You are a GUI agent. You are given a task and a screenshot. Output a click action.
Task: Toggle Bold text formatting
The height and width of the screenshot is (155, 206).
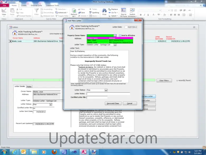point(141,15)
